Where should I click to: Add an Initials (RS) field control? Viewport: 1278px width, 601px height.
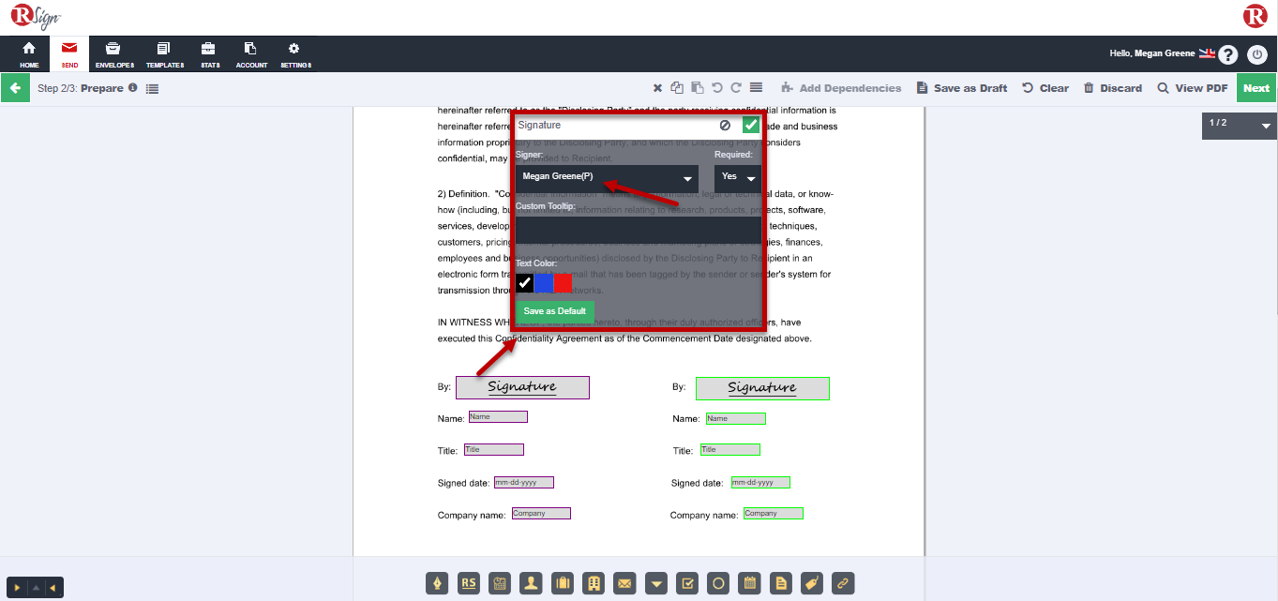coord(469,583)
